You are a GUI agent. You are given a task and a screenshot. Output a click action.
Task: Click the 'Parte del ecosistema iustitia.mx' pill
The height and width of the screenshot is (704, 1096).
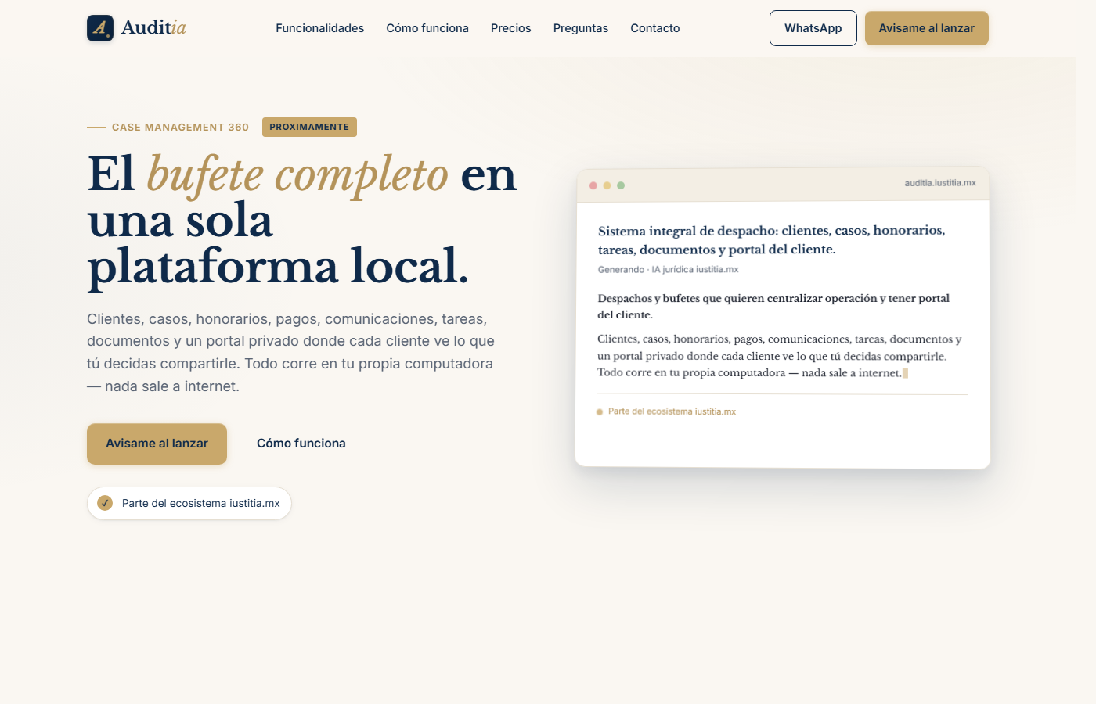point(189,503)
